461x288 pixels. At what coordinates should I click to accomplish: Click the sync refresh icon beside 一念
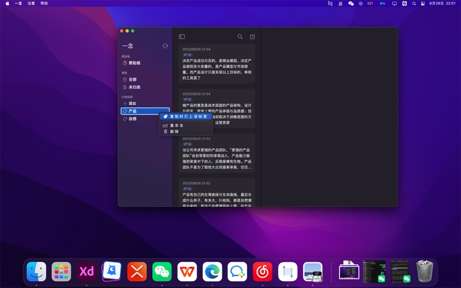tap(165, 46)
